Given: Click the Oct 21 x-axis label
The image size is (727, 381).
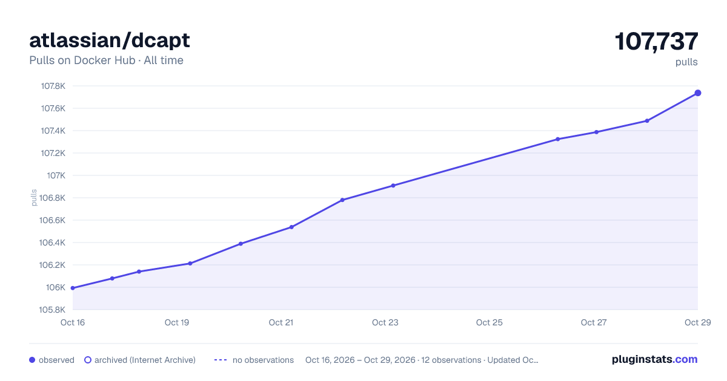Looking at the screenshot, I should tap(281, 322).
